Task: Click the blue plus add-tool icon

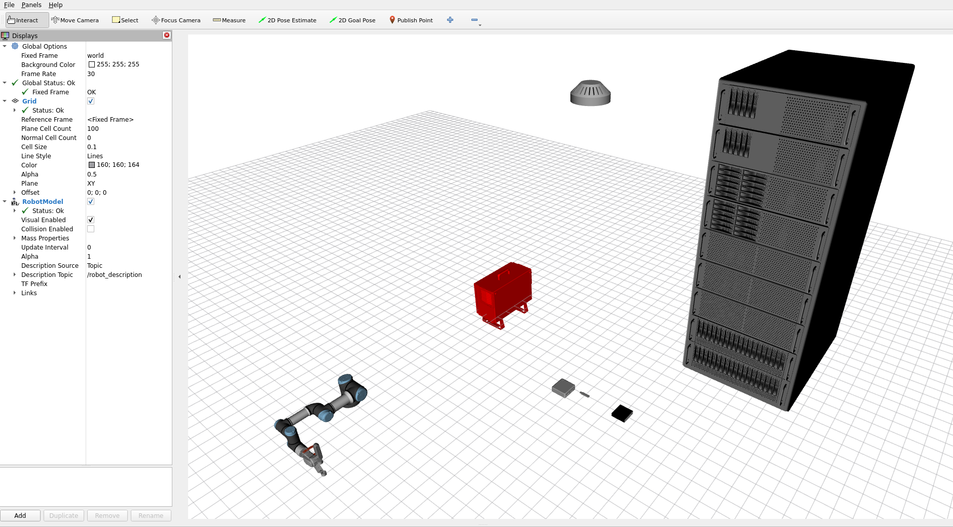Action: [450, 20]
